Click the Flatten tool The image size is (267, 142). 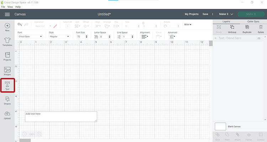click(249, 137)
